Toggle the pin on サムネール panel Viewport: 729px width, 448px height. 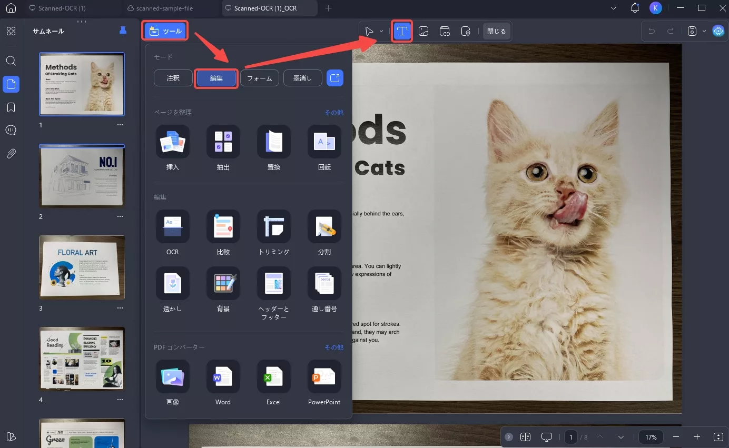click(123, 31)
